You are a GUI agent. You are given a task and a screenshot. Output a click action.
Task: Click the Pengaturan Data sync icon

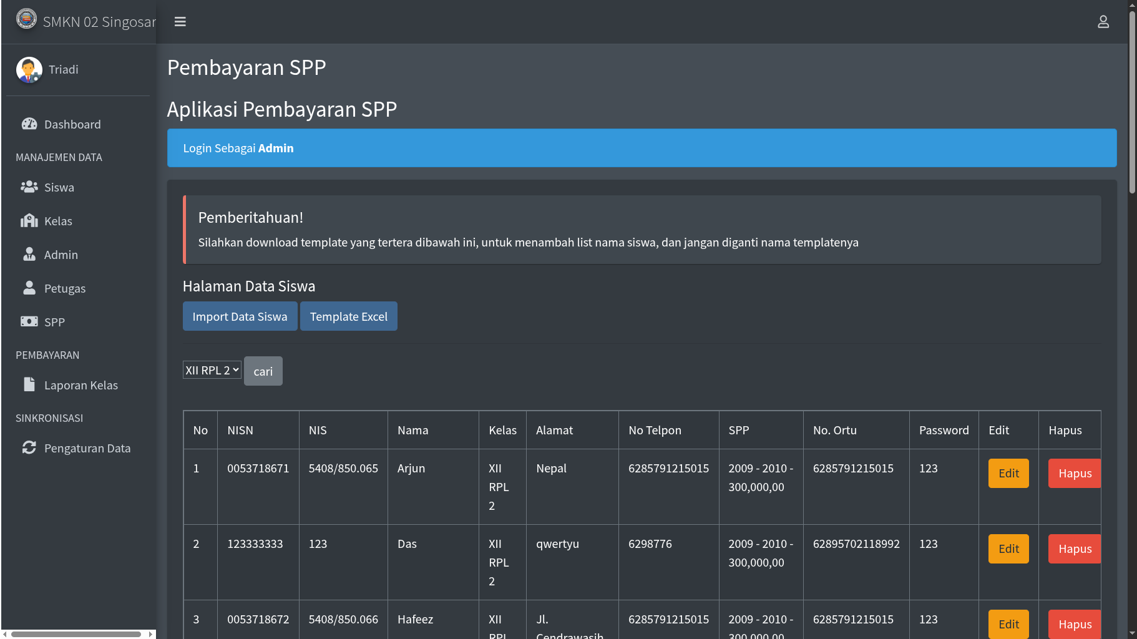click(x=29, y=447)
